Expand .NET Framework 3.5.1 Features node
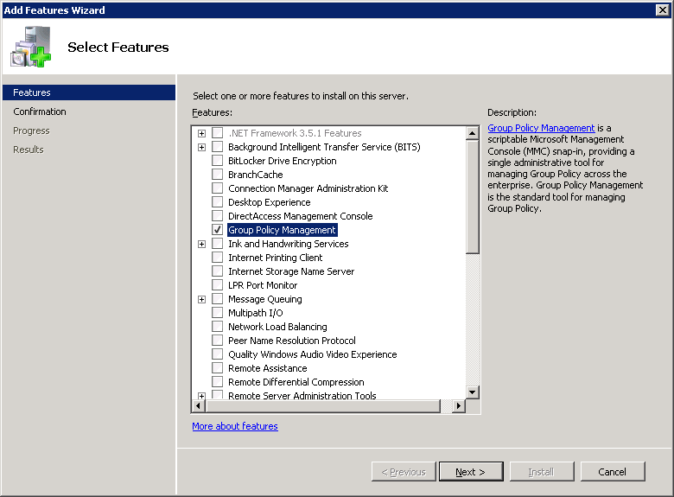Viewport: 674px width, 497px height. click(x=201, y=133)
